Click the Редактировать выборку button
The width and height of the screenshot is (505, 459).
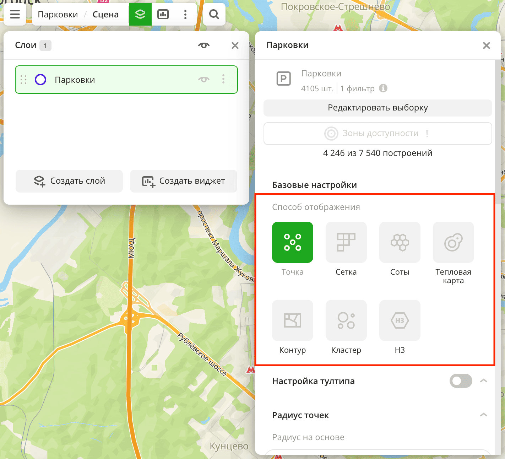coord(378,108)
